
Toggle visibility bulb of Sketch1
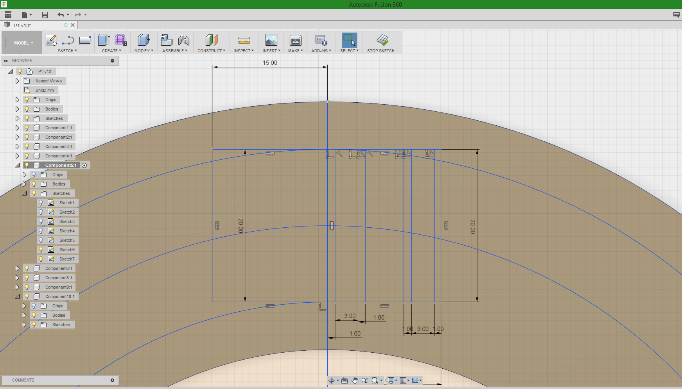[41, 203]
